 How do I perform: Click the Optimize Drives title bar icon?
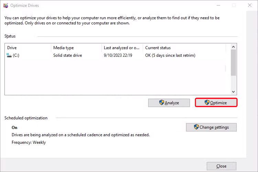coord(5,6)
